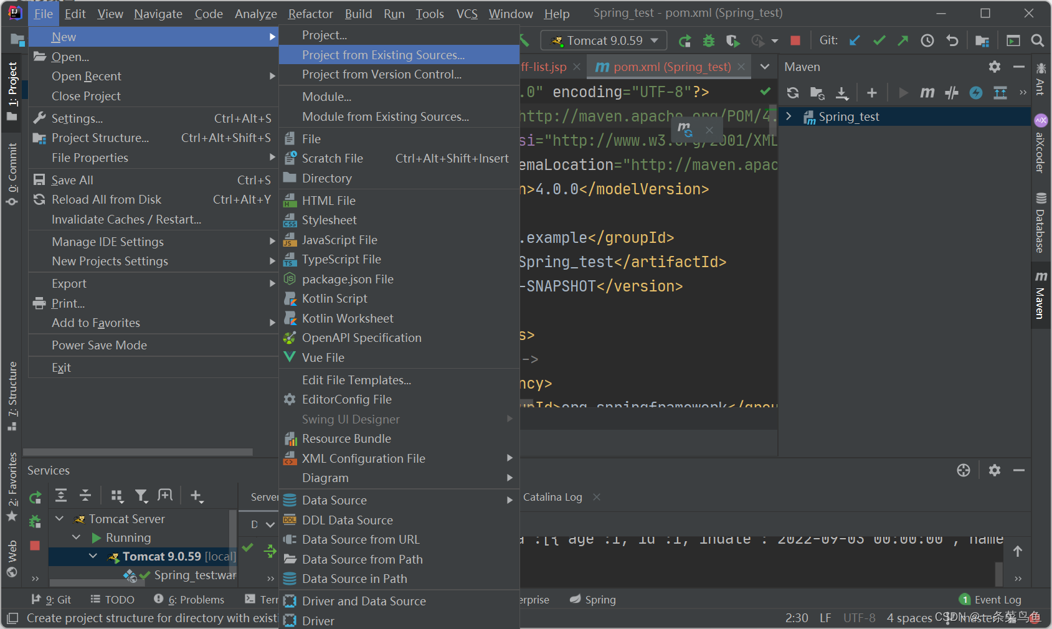
Task: Select Invalidate Caches / Restart
Action: 153,219
